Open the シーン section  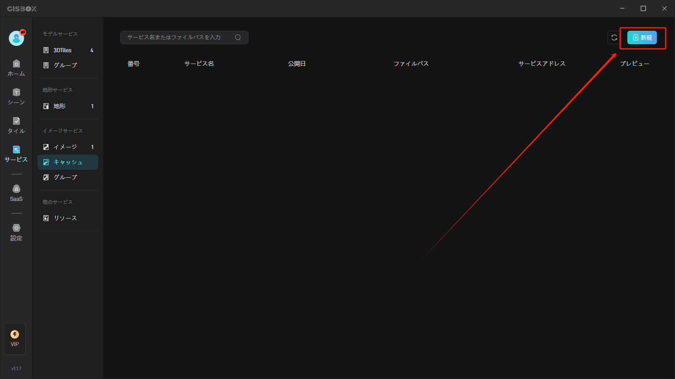click(x=16, y=96)
